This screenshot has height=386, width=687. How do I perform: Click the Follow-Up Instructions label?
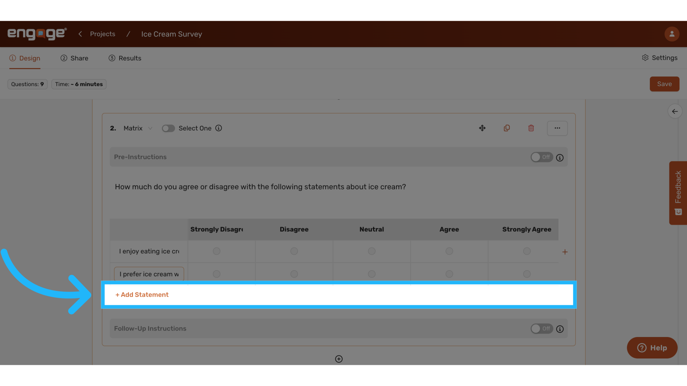[150, 328]
